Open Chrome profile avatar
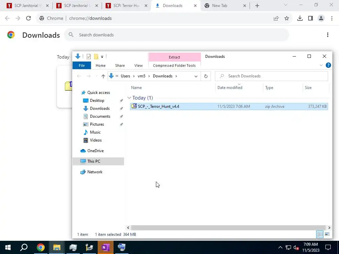Screen dimensions: 339x254 (x=321, y=19)
